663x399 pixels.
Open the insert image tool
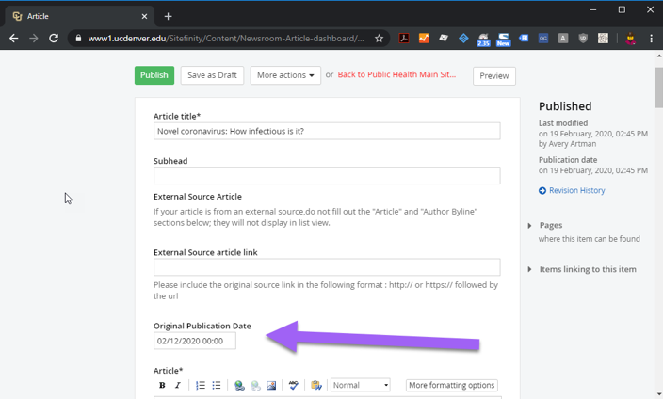point(271,385)
